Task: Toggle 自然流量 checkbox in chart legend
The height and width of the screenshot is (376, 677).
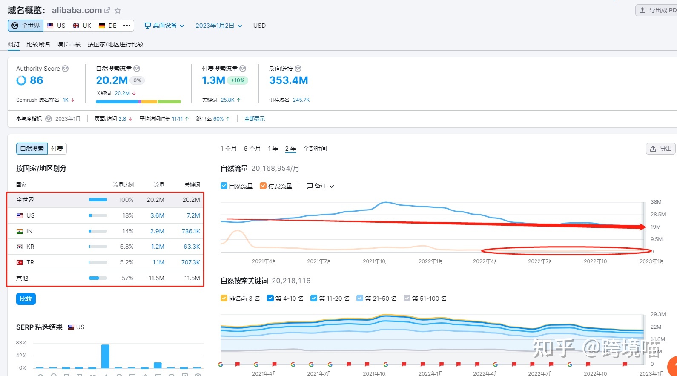Action: click(x=224, y=186)
